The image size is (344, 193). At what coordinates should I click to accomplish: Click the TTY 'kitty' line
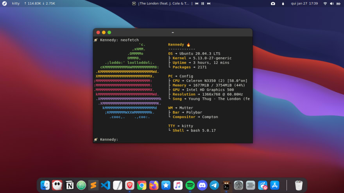(181, 126)
